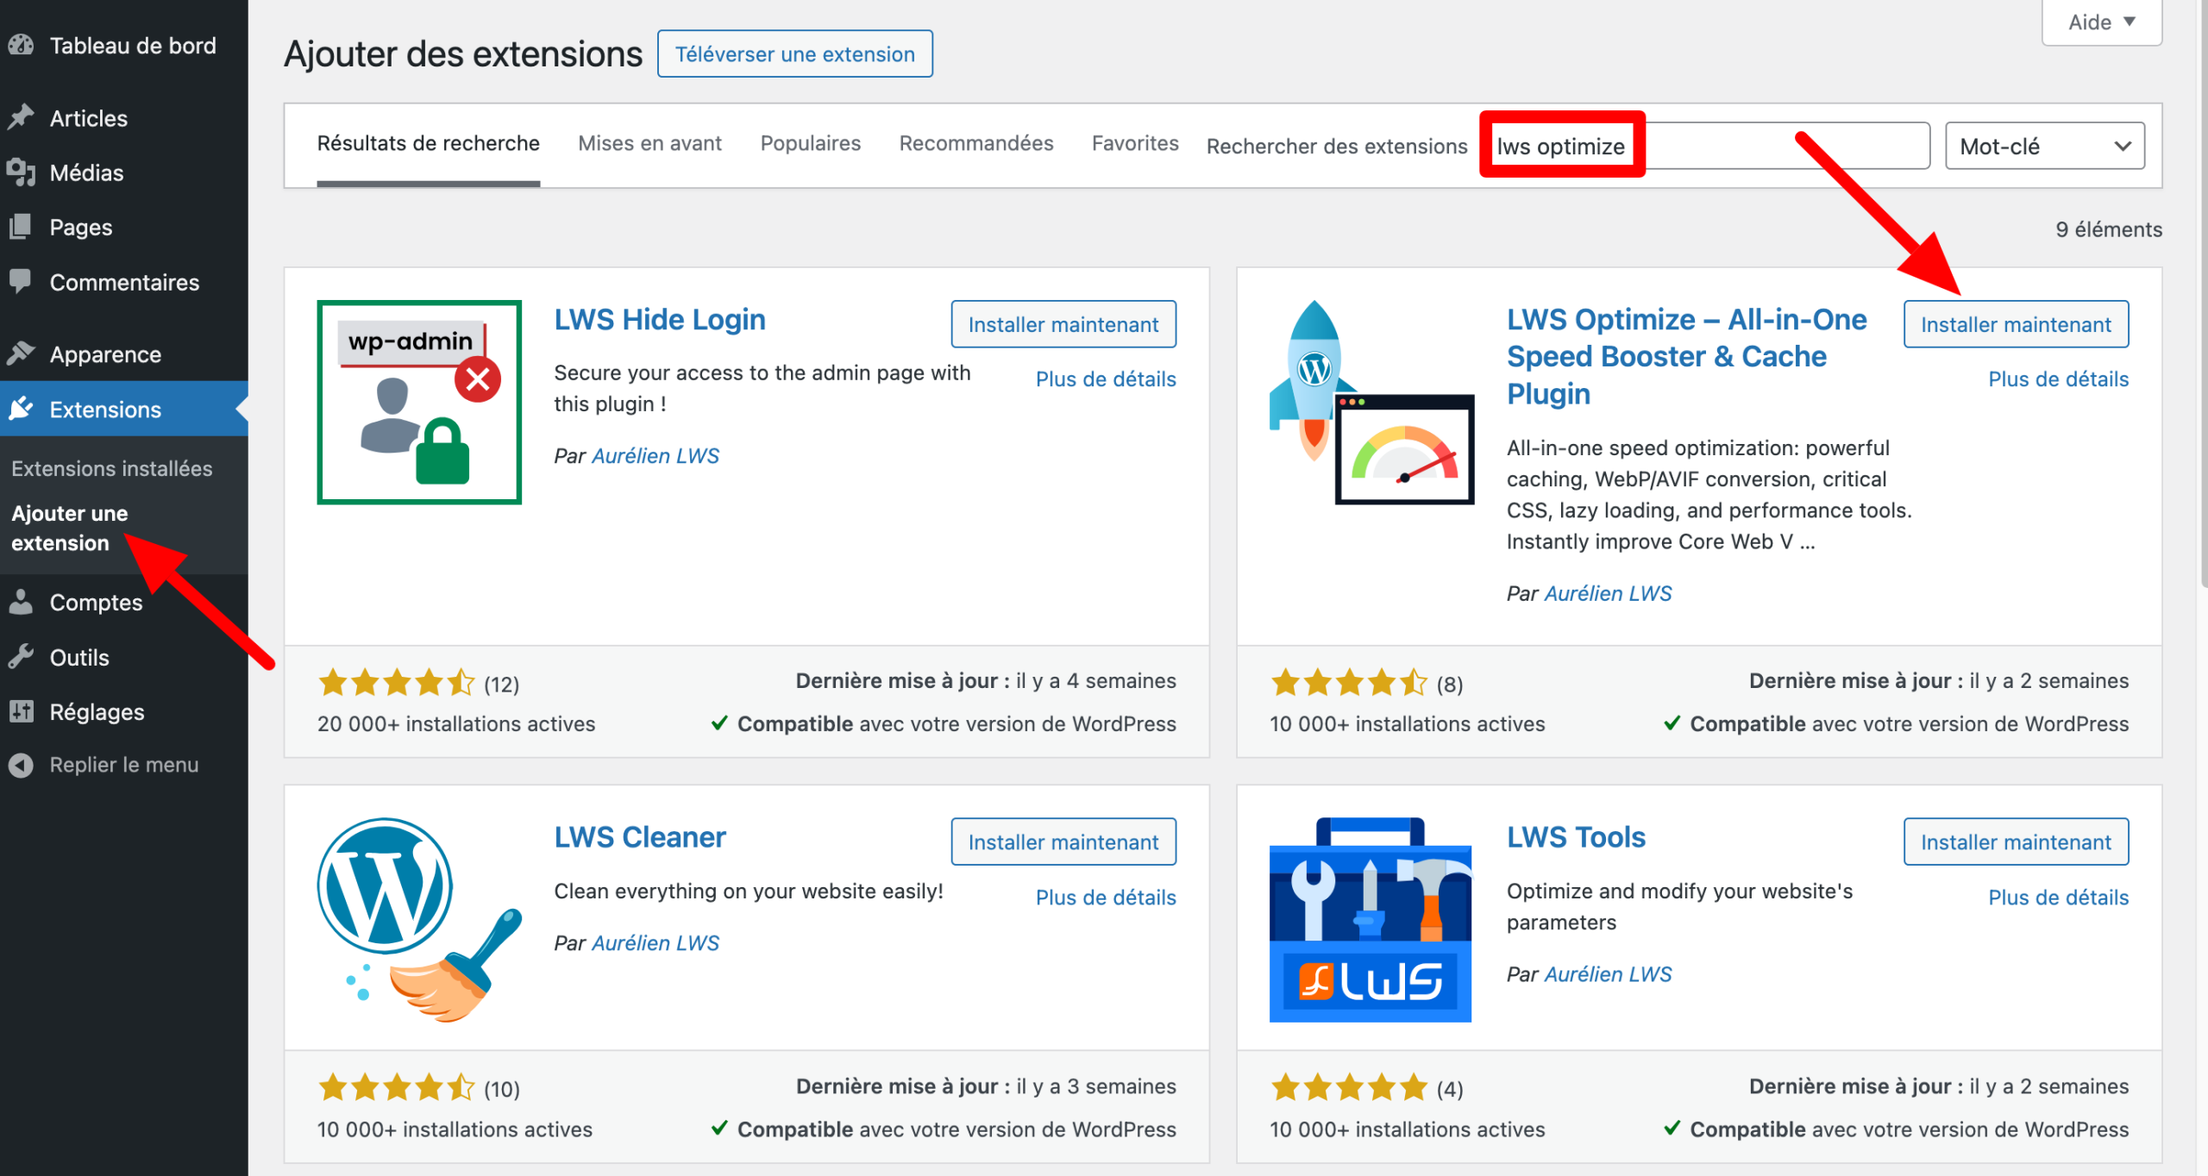Expand the Aide help panel
This screenshot has height=1176, width=2208.
point(2101,22)
